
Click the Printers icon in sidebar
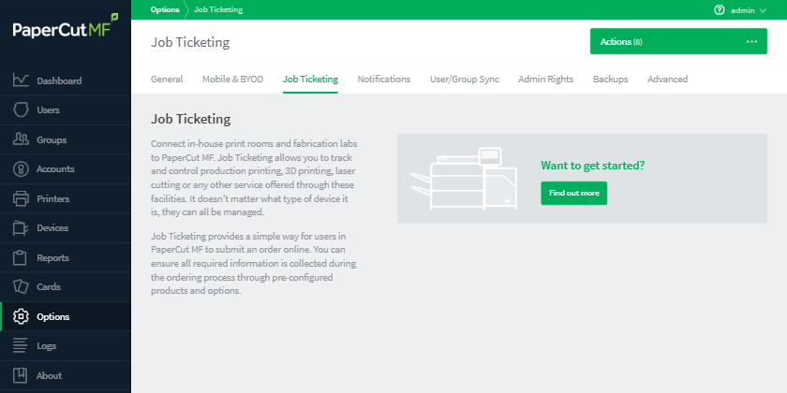tap(21, 198)
